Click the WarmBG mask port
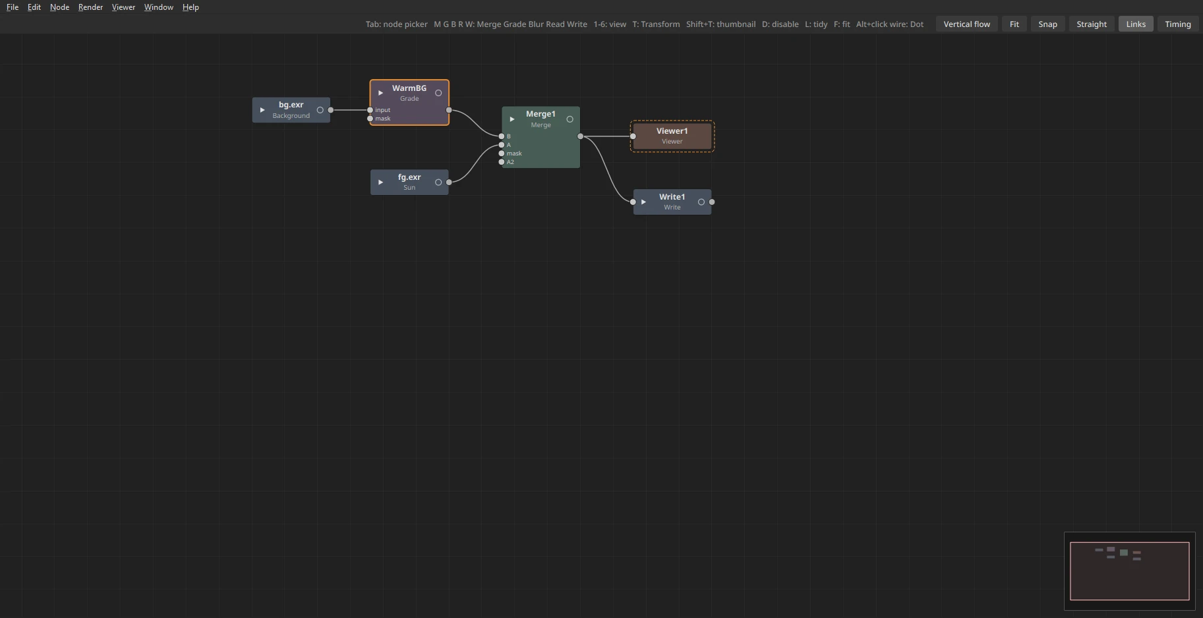Viewport: 1203px width, 618px height. pos(370,119)
